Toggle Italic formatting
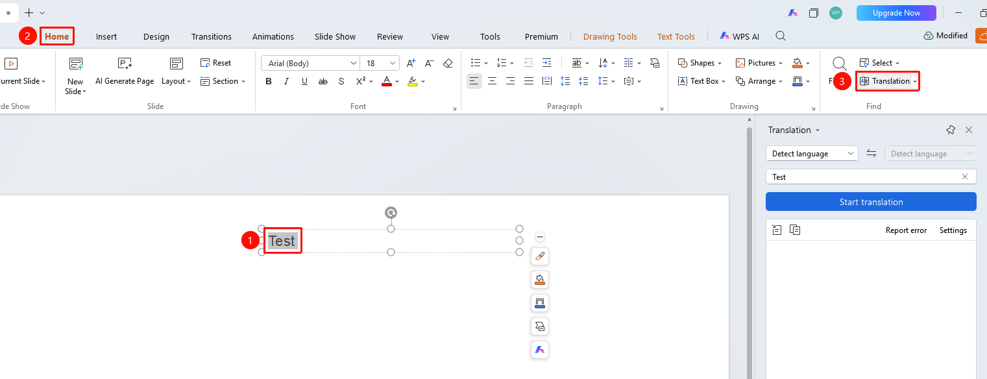 coord(286,81)
